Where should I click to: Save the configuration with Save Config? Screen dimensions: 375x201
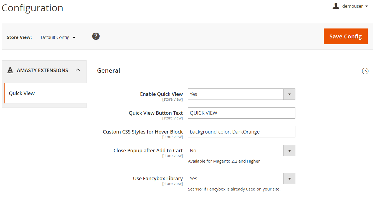coord(346,36)
